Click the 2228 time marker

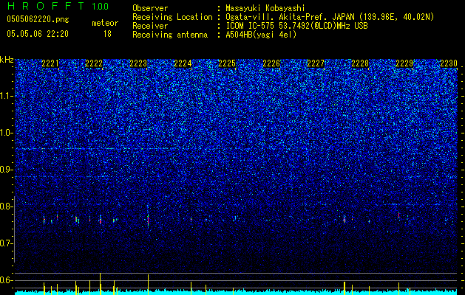click(x=360, y=63)
